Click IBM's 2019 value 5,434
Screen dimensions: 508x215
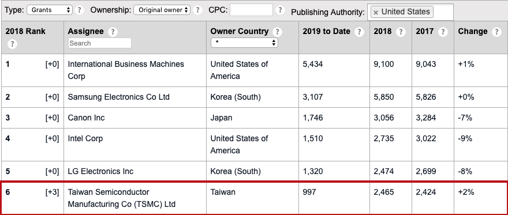point(313,65)
